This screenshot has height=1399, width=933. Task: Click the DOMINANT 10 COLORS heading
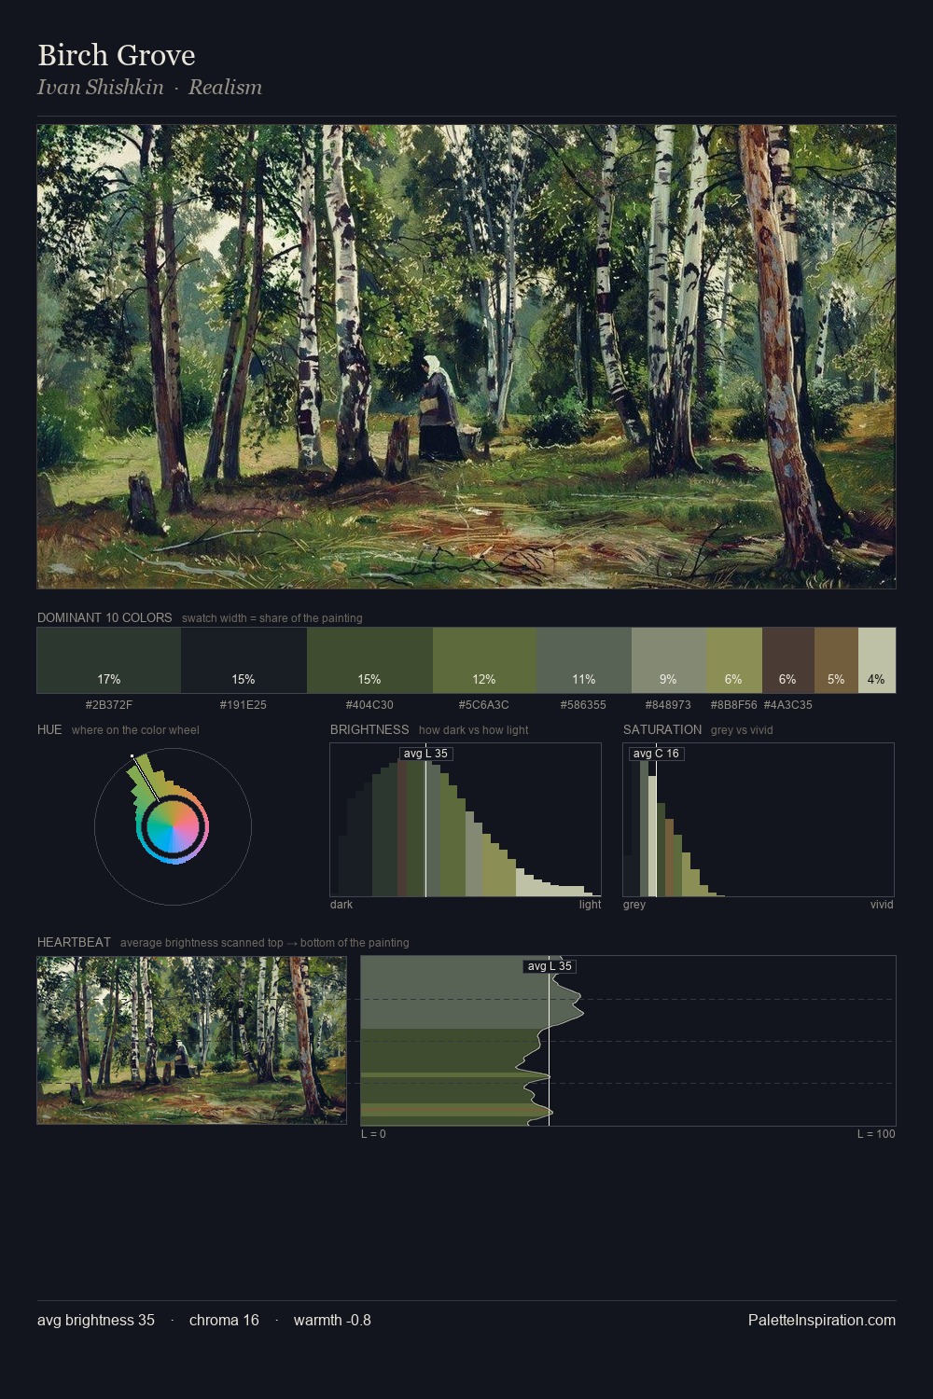104,618
